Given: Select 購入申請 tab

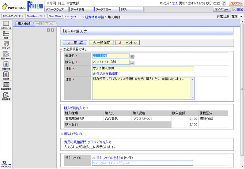Looking at the screenshot, I should coord(24,24).
